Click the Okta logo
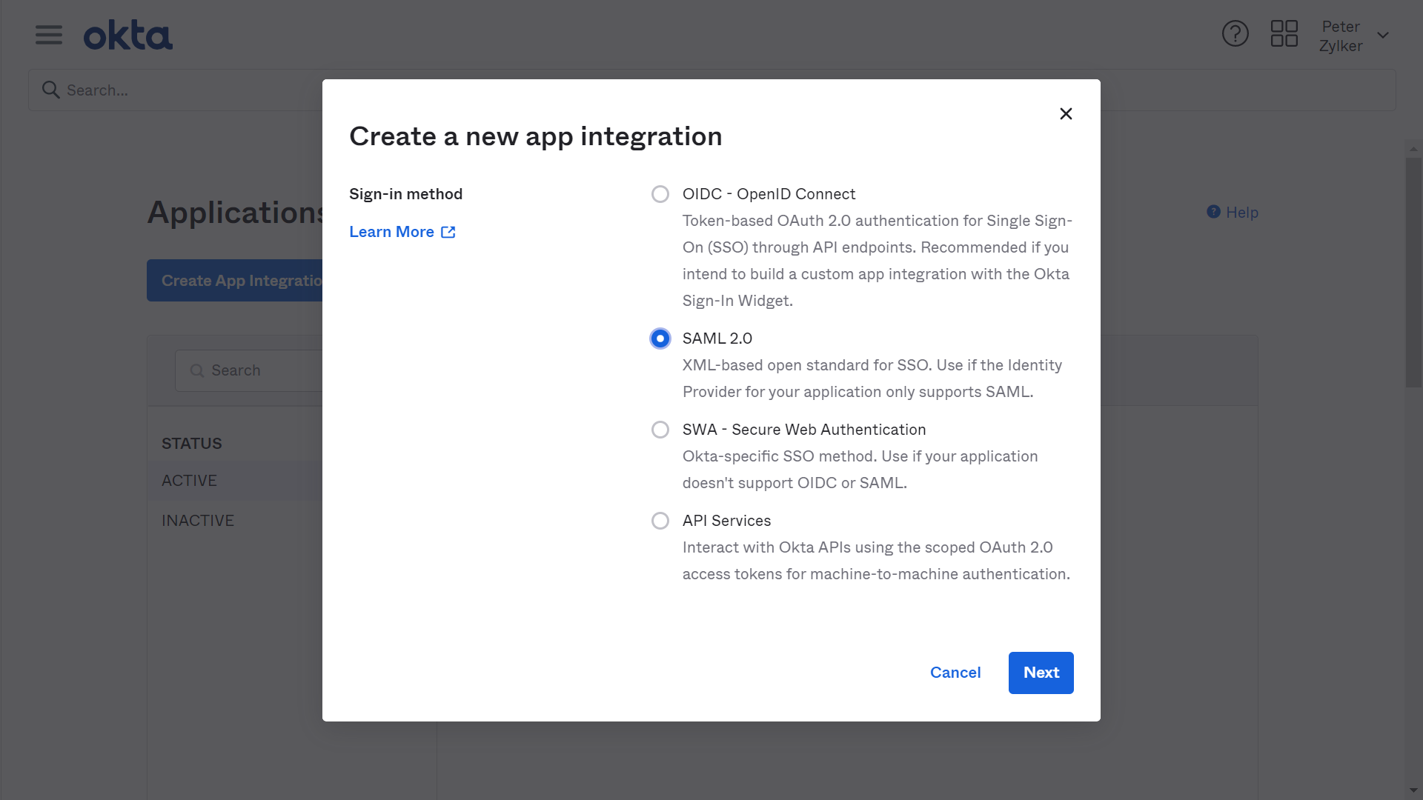 pos(127,36)
